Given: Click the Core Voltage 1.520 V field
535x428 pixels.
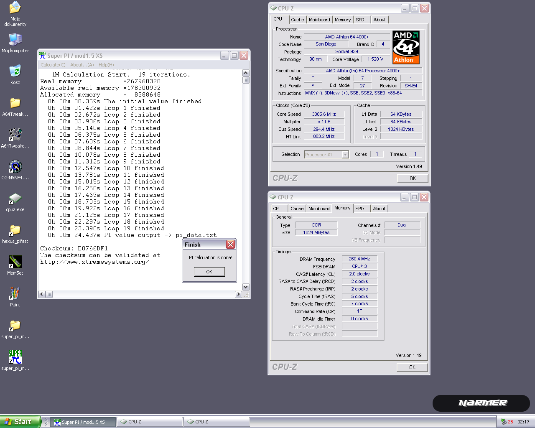Looking at the screenshot, I should pos(375,59).
